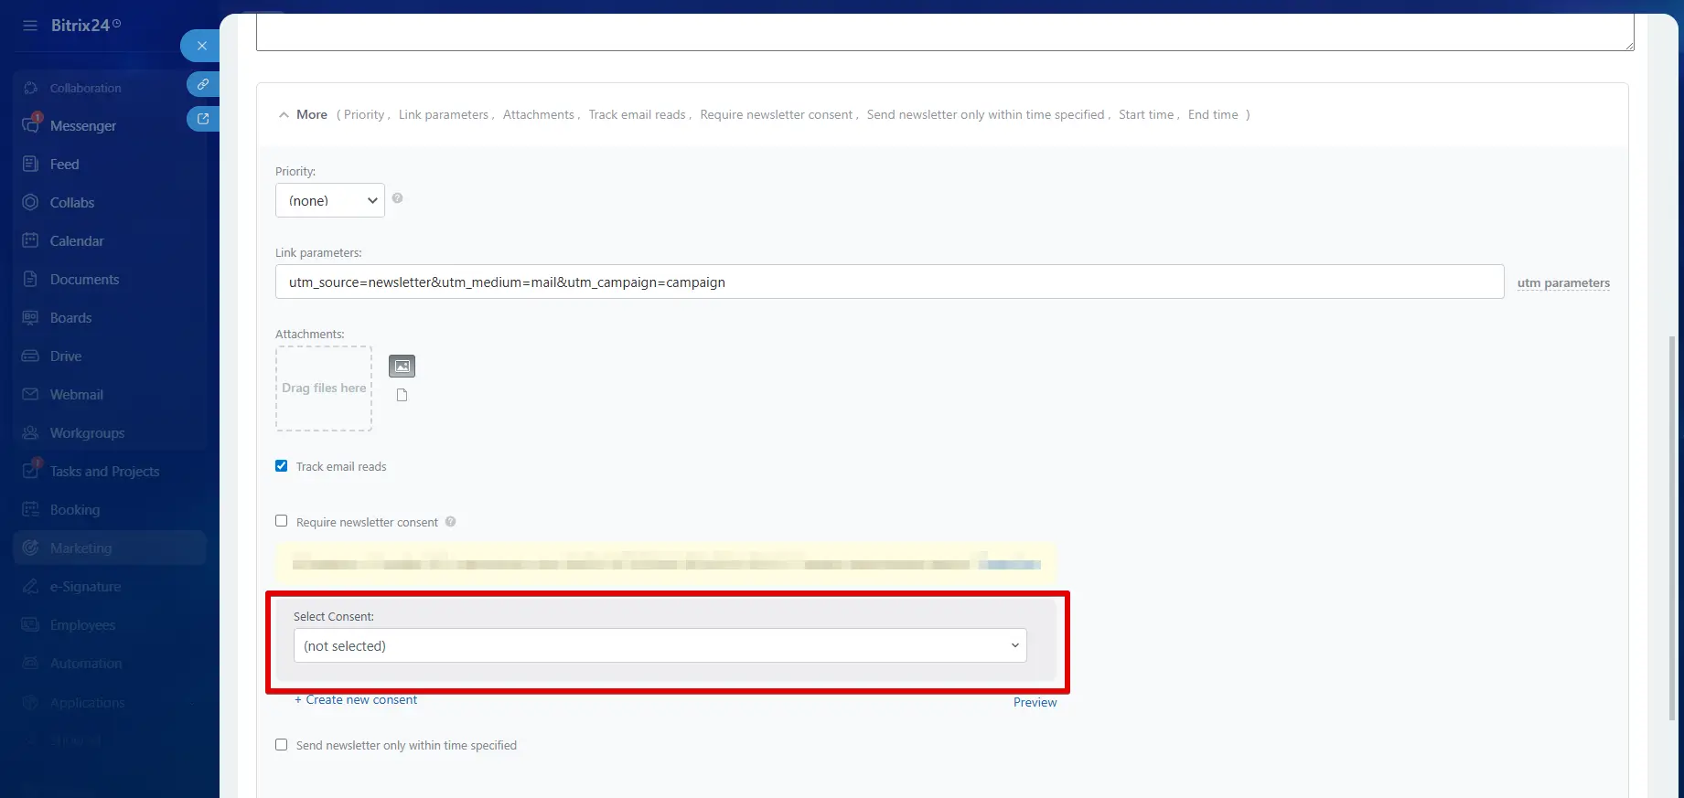Click Tasks and Projects icon
Screen dimensions: 1684x798
tap(30, 471)
